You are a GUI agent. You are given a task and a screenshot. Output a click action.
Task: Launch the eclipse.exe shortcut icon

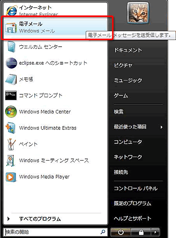(x=11, y=63)
